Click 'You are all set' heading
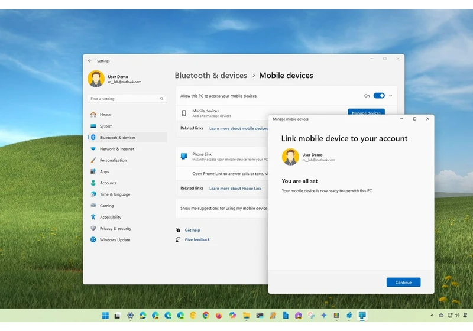 coord(300,181)
